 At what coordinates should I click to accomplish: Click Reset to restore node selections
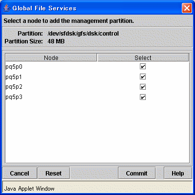54,173
